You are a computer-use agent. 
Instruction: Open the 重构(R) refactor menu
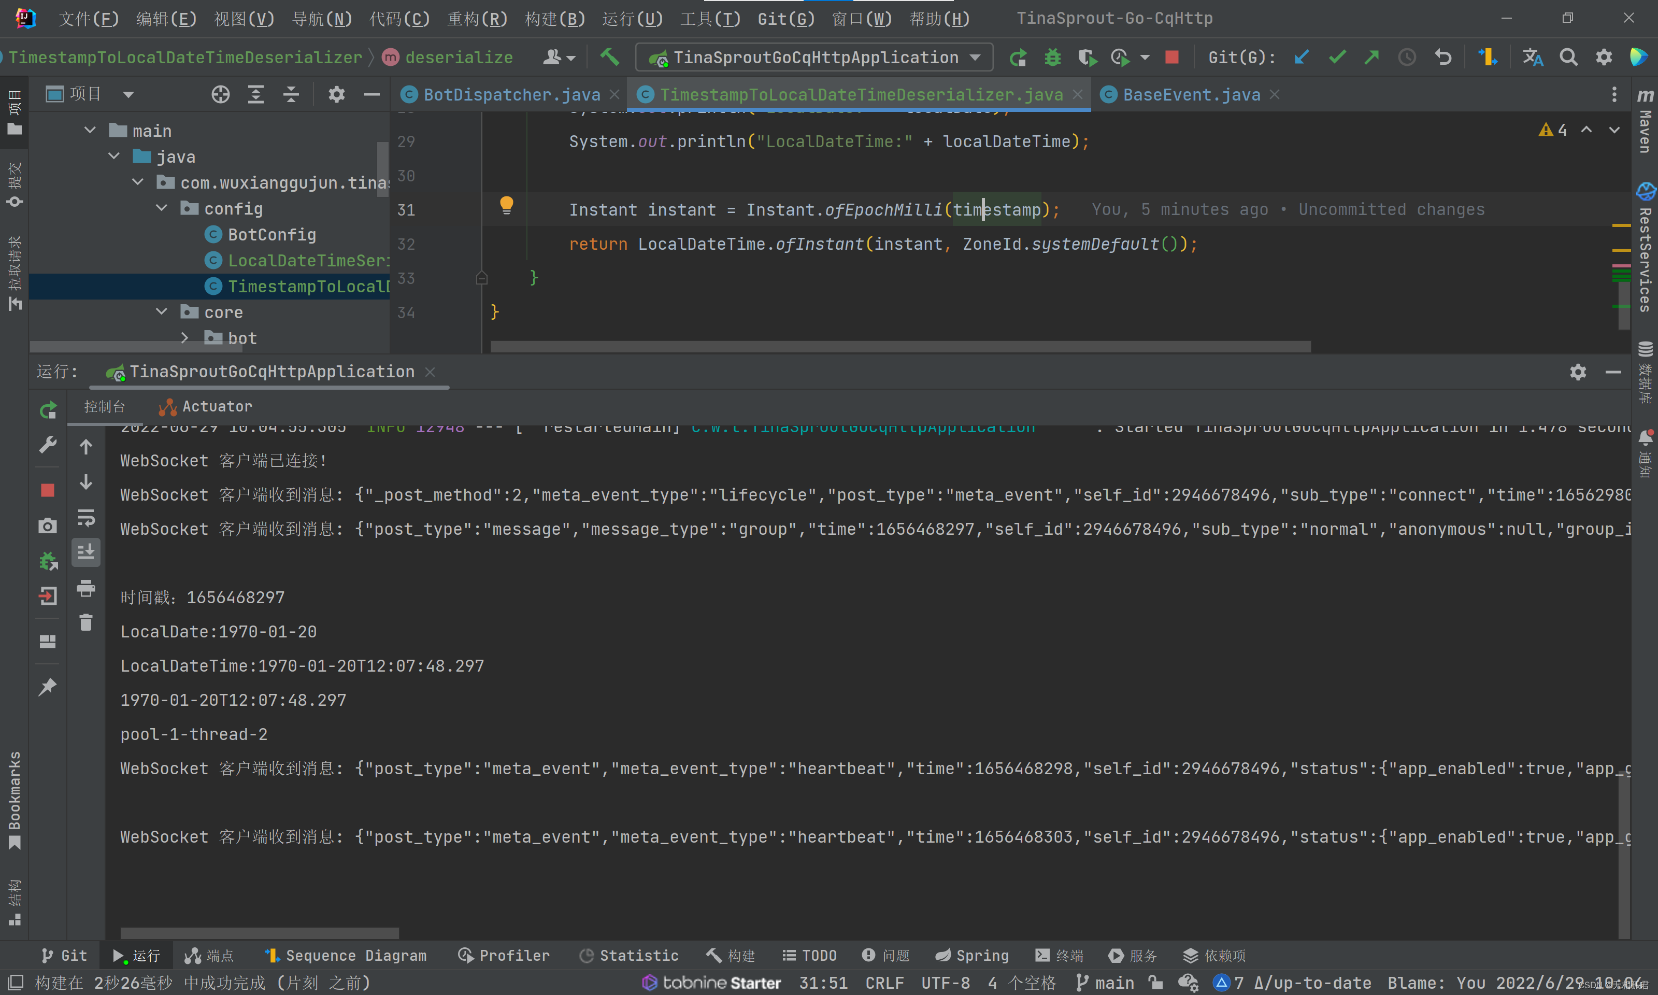pos(477,18)
